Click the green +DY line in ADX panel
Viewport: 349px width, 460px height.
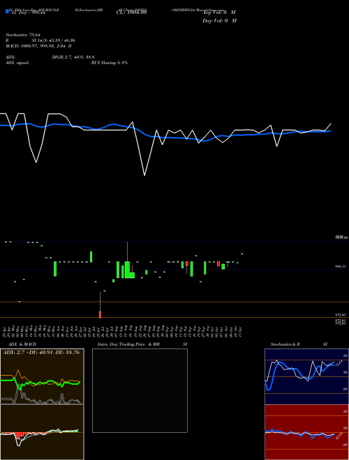tap(40, 383)
